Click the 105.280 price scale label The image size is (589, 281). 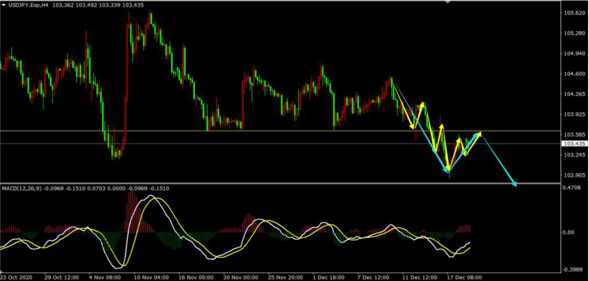point(574,33)
